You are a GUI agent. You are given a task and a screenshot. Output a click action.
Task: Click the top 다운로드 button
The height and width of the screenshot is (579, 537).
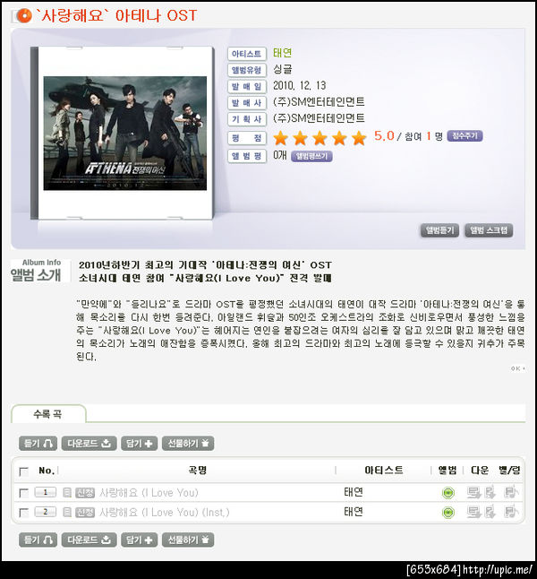(89, 443)
